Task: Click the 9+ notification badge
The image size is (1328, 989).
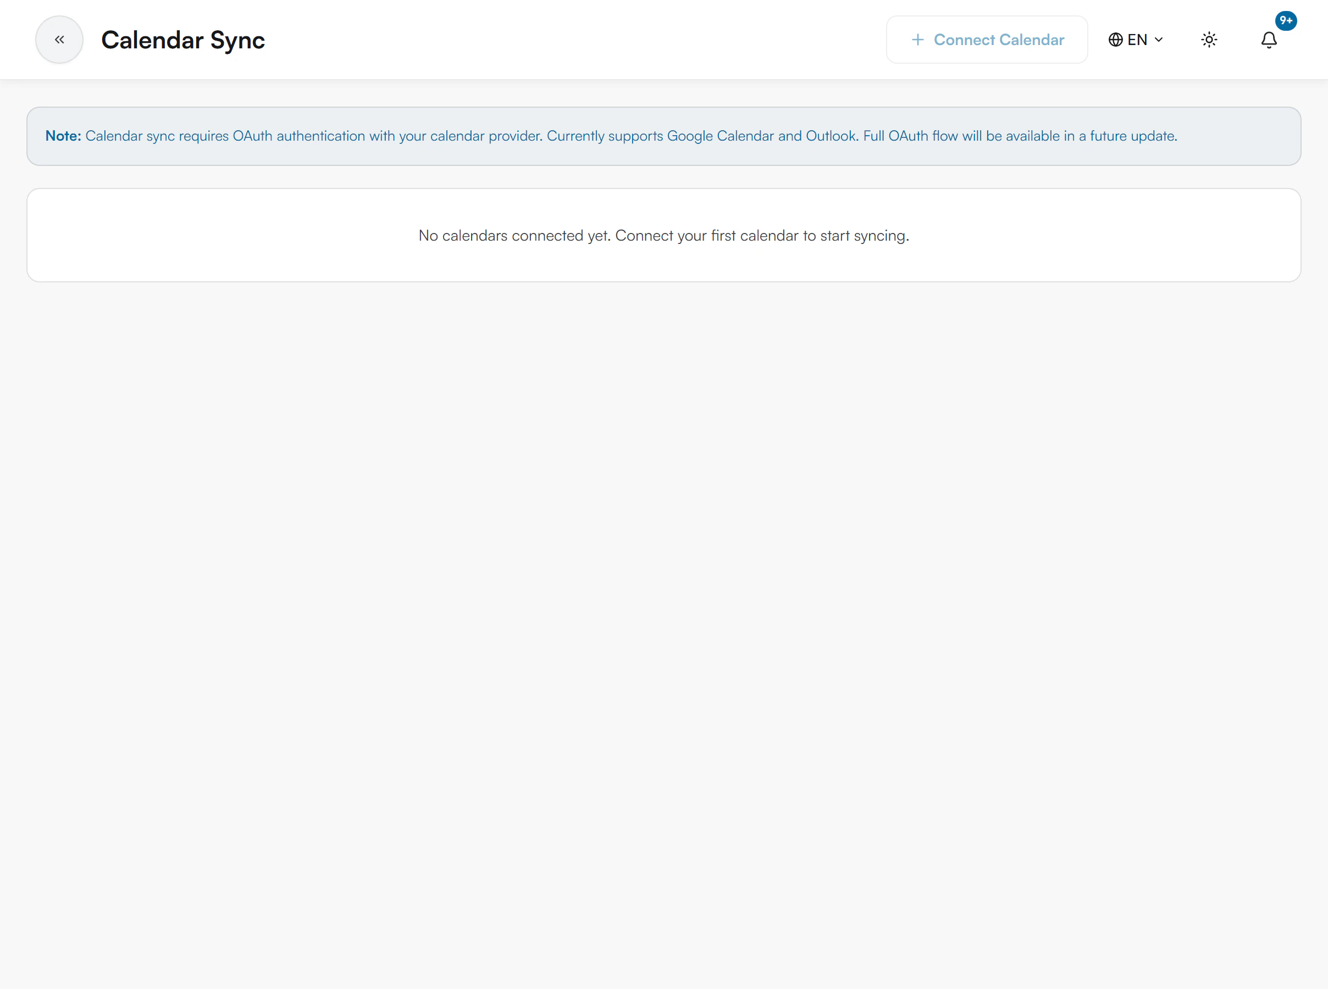Action: click(x=1286, y=20)
